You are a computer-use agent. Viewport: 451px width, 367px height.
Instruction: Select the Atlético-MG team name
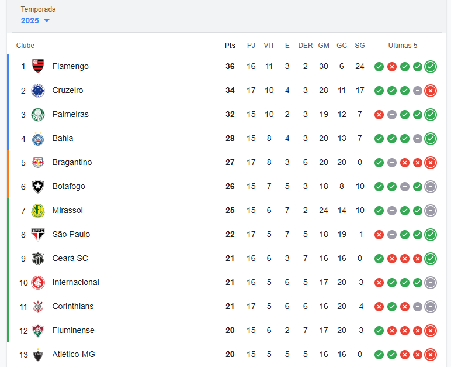(x=74, y=354)
